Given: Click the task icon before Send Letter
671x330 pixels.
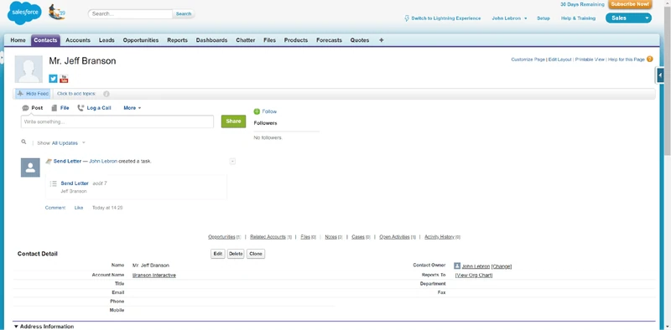Looking at the screenshot, I should pos(49,162).
